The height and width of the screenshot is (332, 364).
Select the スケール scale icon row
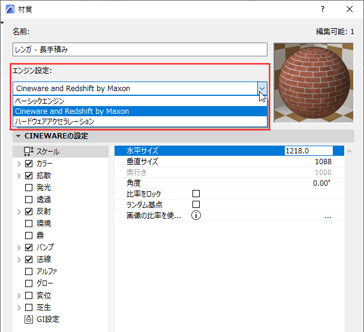[x=61, y=152]
